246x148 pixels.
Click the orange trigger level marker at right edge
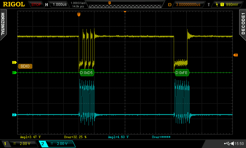click(x=236, y=55)
